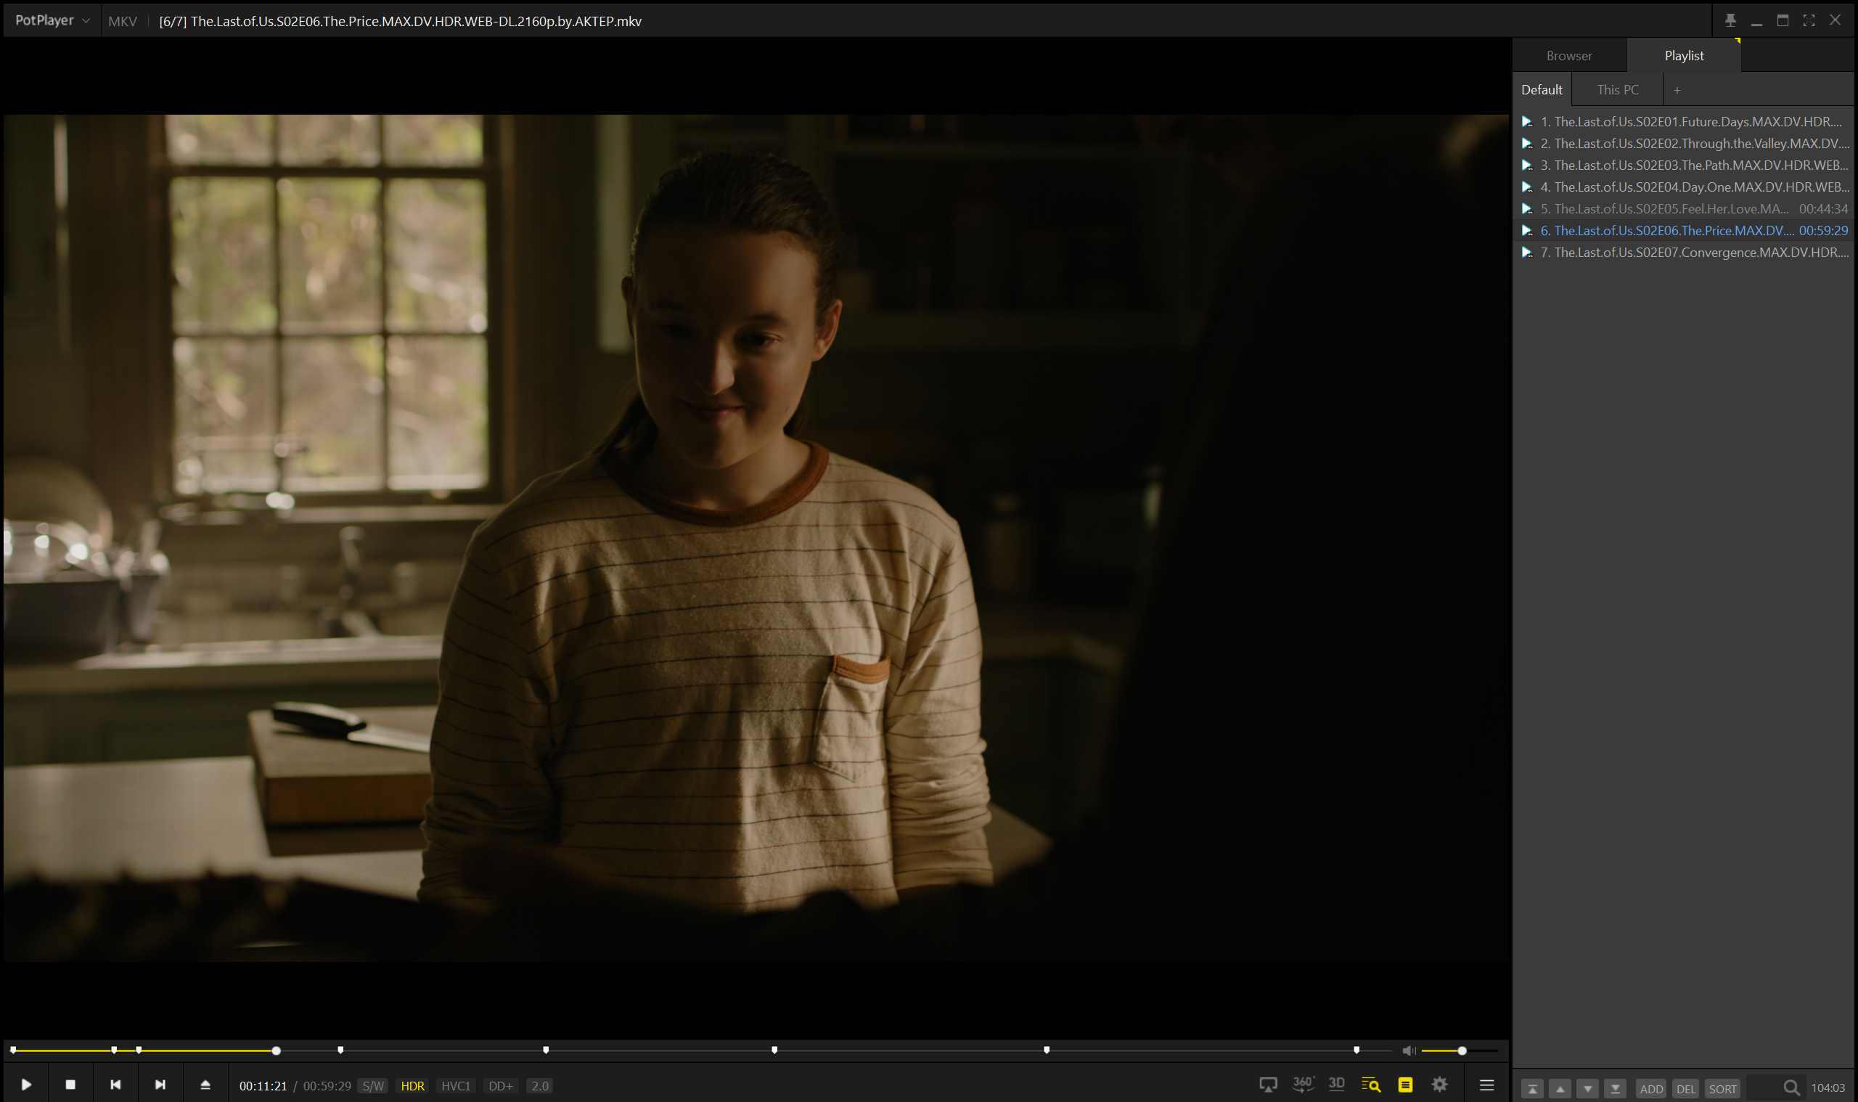Toggle the 3D video mode
The image size is (1858, 1102).
(x=1336, y=1084)
